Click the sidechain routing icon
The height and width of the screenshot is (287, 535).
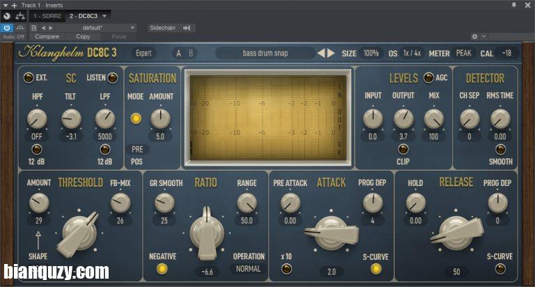pyautogui.click(x=187, y=28)
